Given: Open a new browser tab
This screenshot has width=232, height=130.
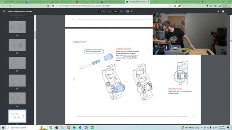Looking at the screenshot, I should 202,2.
